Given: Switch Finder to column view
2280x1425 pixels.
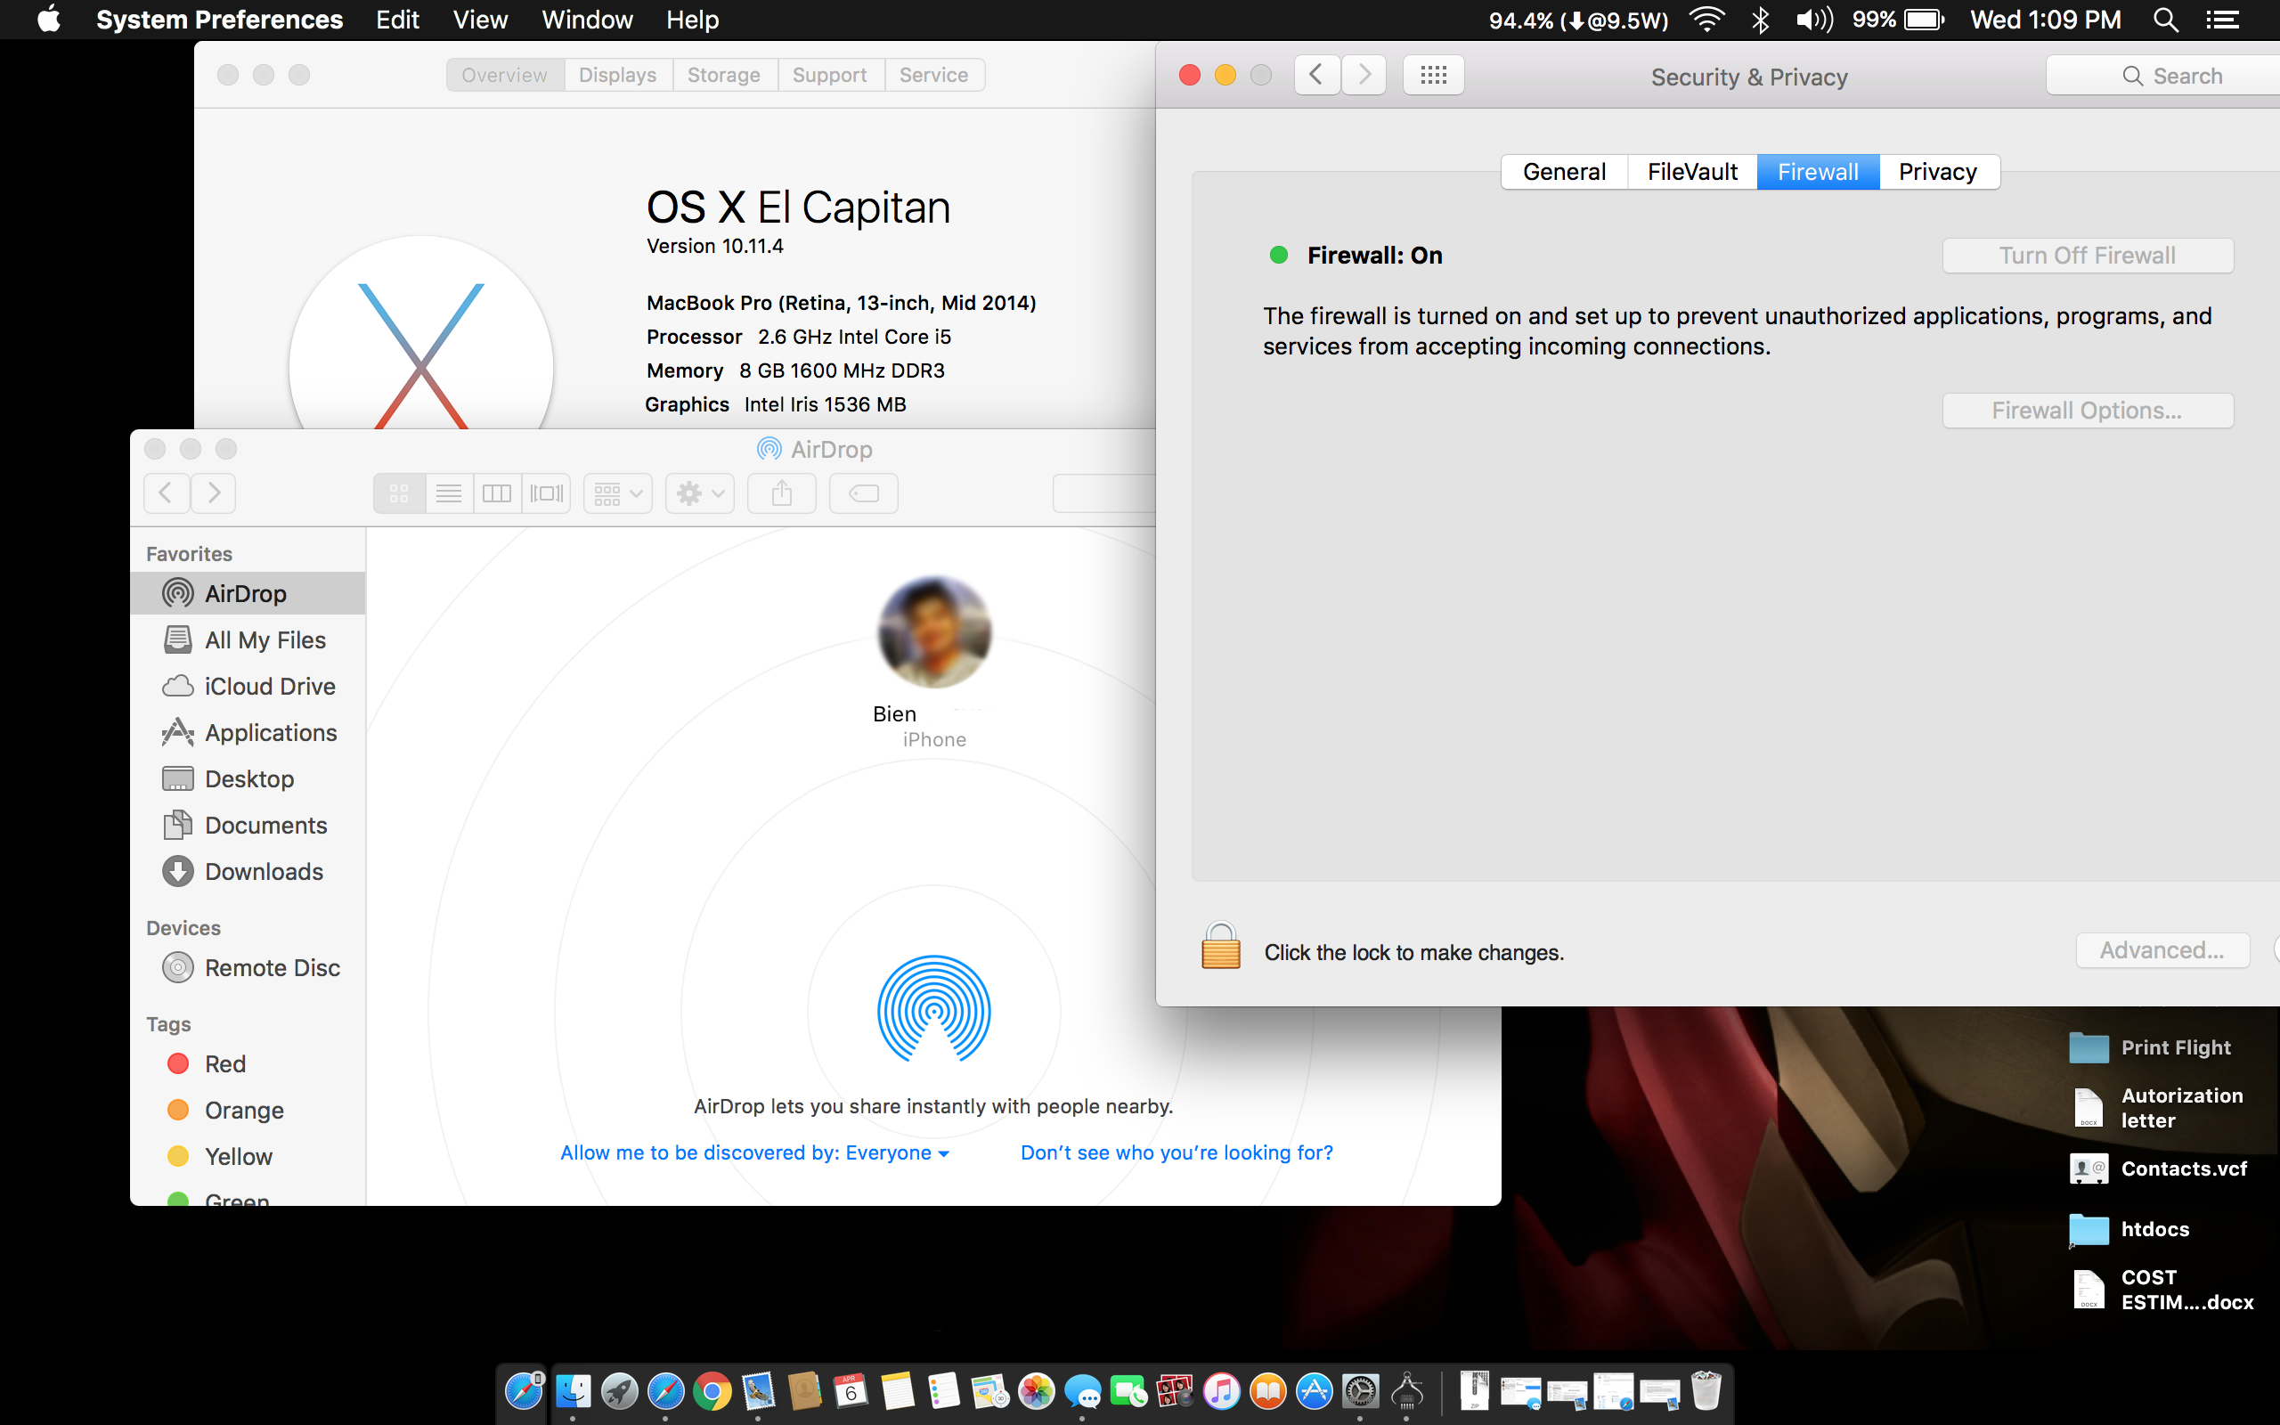Looking at the screenshot, I should point(496,493).
